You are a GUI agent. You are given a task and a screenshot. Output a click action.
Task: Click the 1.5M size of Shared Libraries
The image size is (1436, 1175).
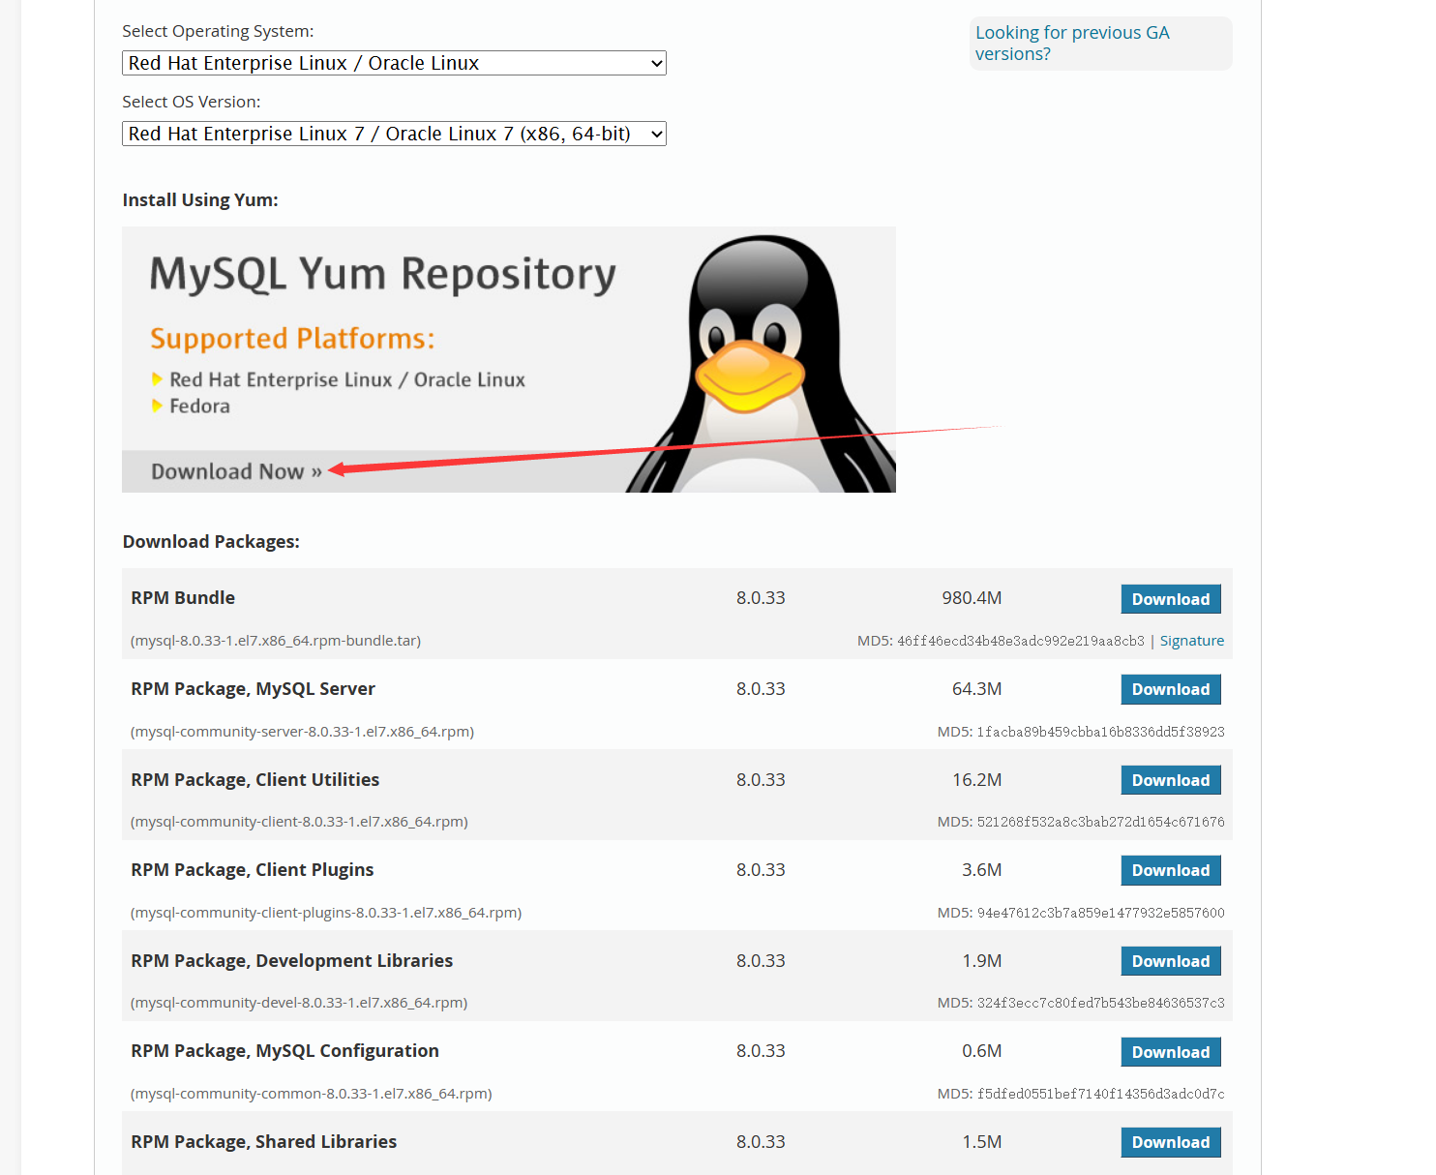tap(981, 1142)
